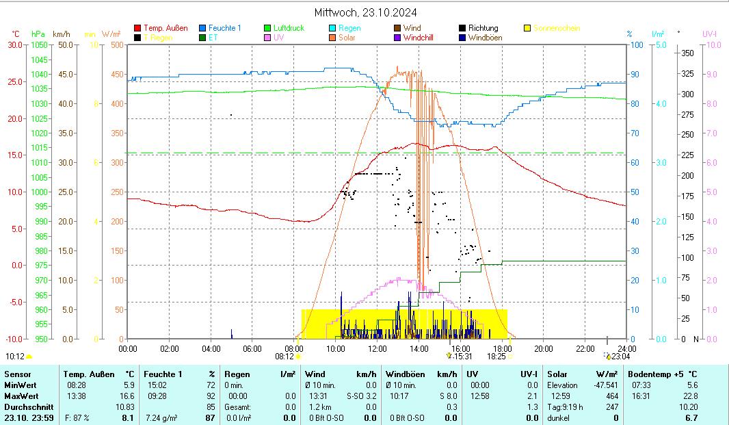Click the yellow icon beside 10:12

click(29, 357)
